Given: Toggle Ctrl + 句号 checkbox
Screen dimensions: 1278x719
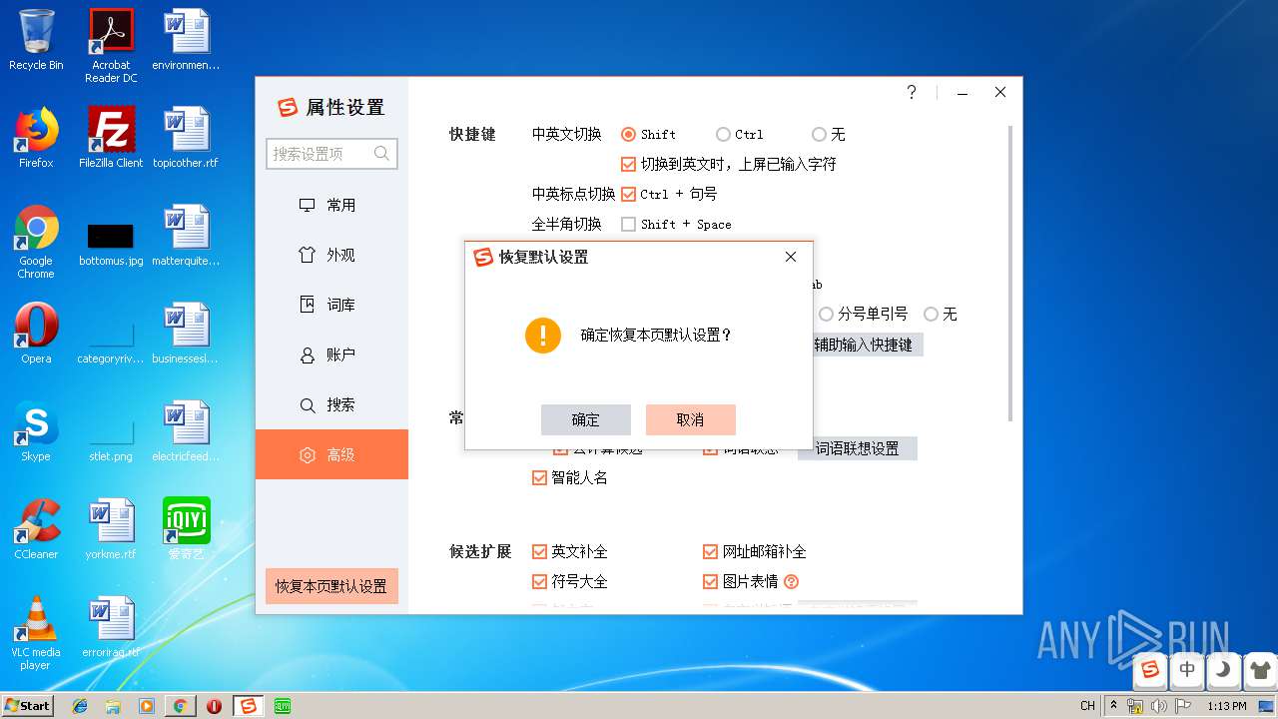Looking at the screenshot, I should pos(628,194).
